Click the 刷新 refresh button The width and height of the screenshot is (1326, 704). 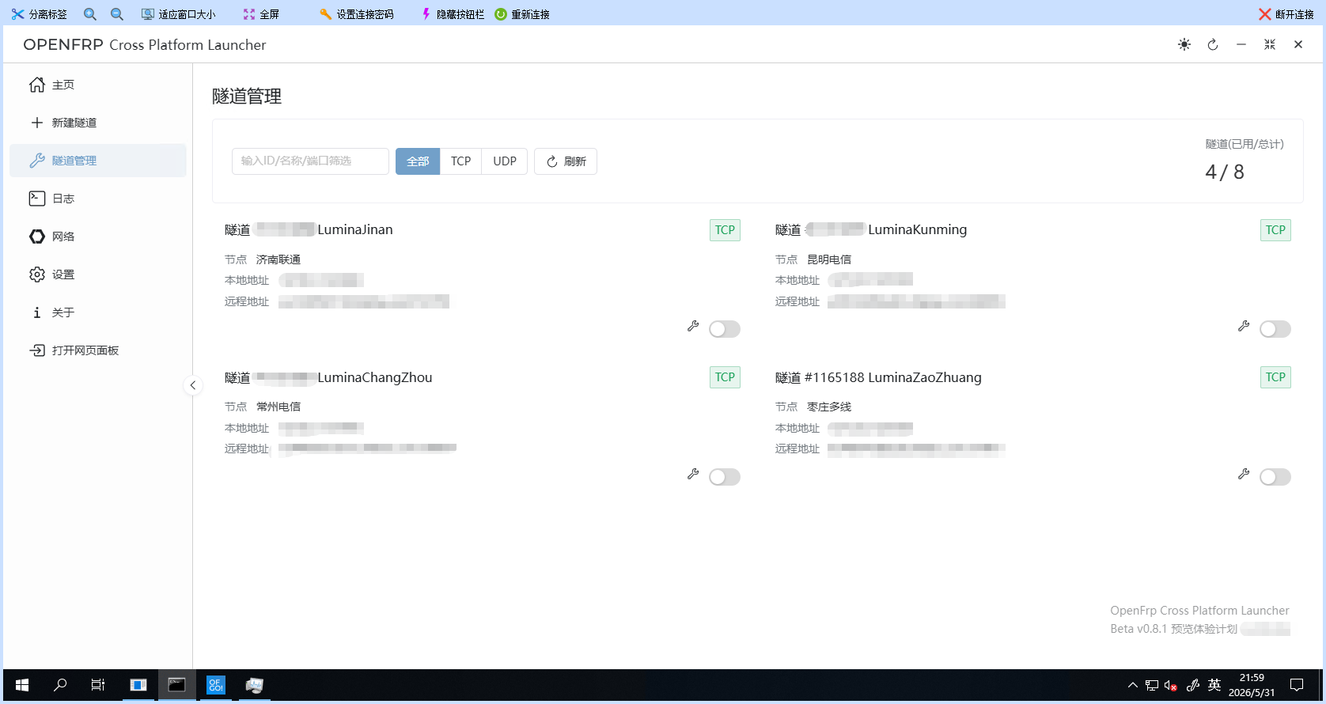pos(566,161)
